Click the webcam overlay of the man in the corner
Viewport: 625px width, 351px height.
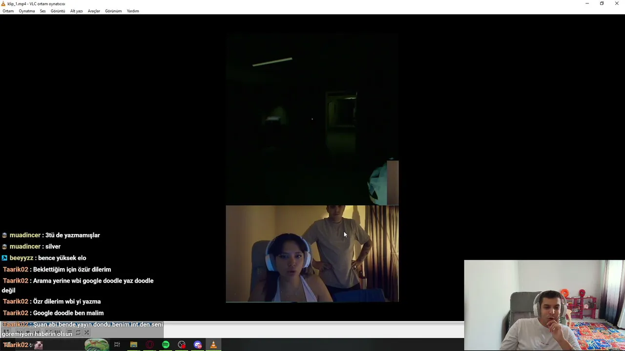[544, 305]
